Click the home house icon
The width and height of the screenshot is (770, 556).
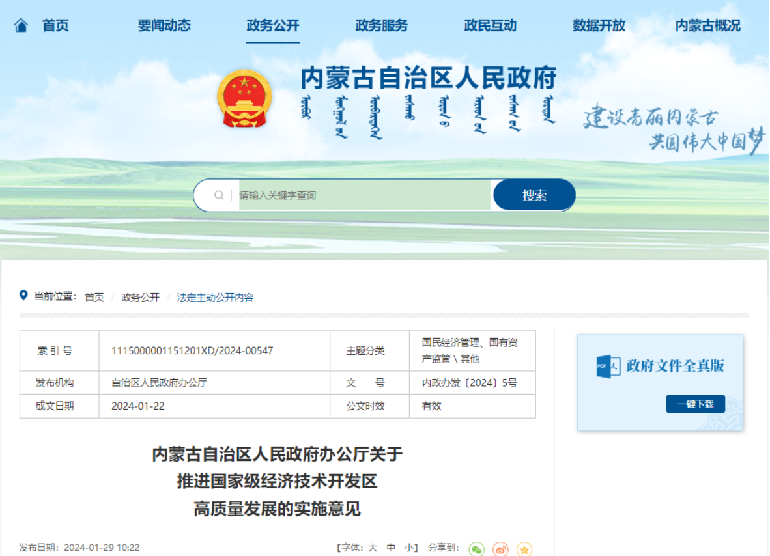tap(21, 25)
